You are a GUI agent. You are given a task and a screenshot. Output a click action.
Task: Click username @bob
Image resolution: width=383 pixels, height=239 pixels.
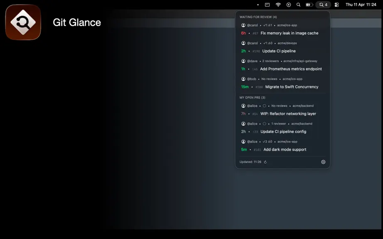coord(251,79)
